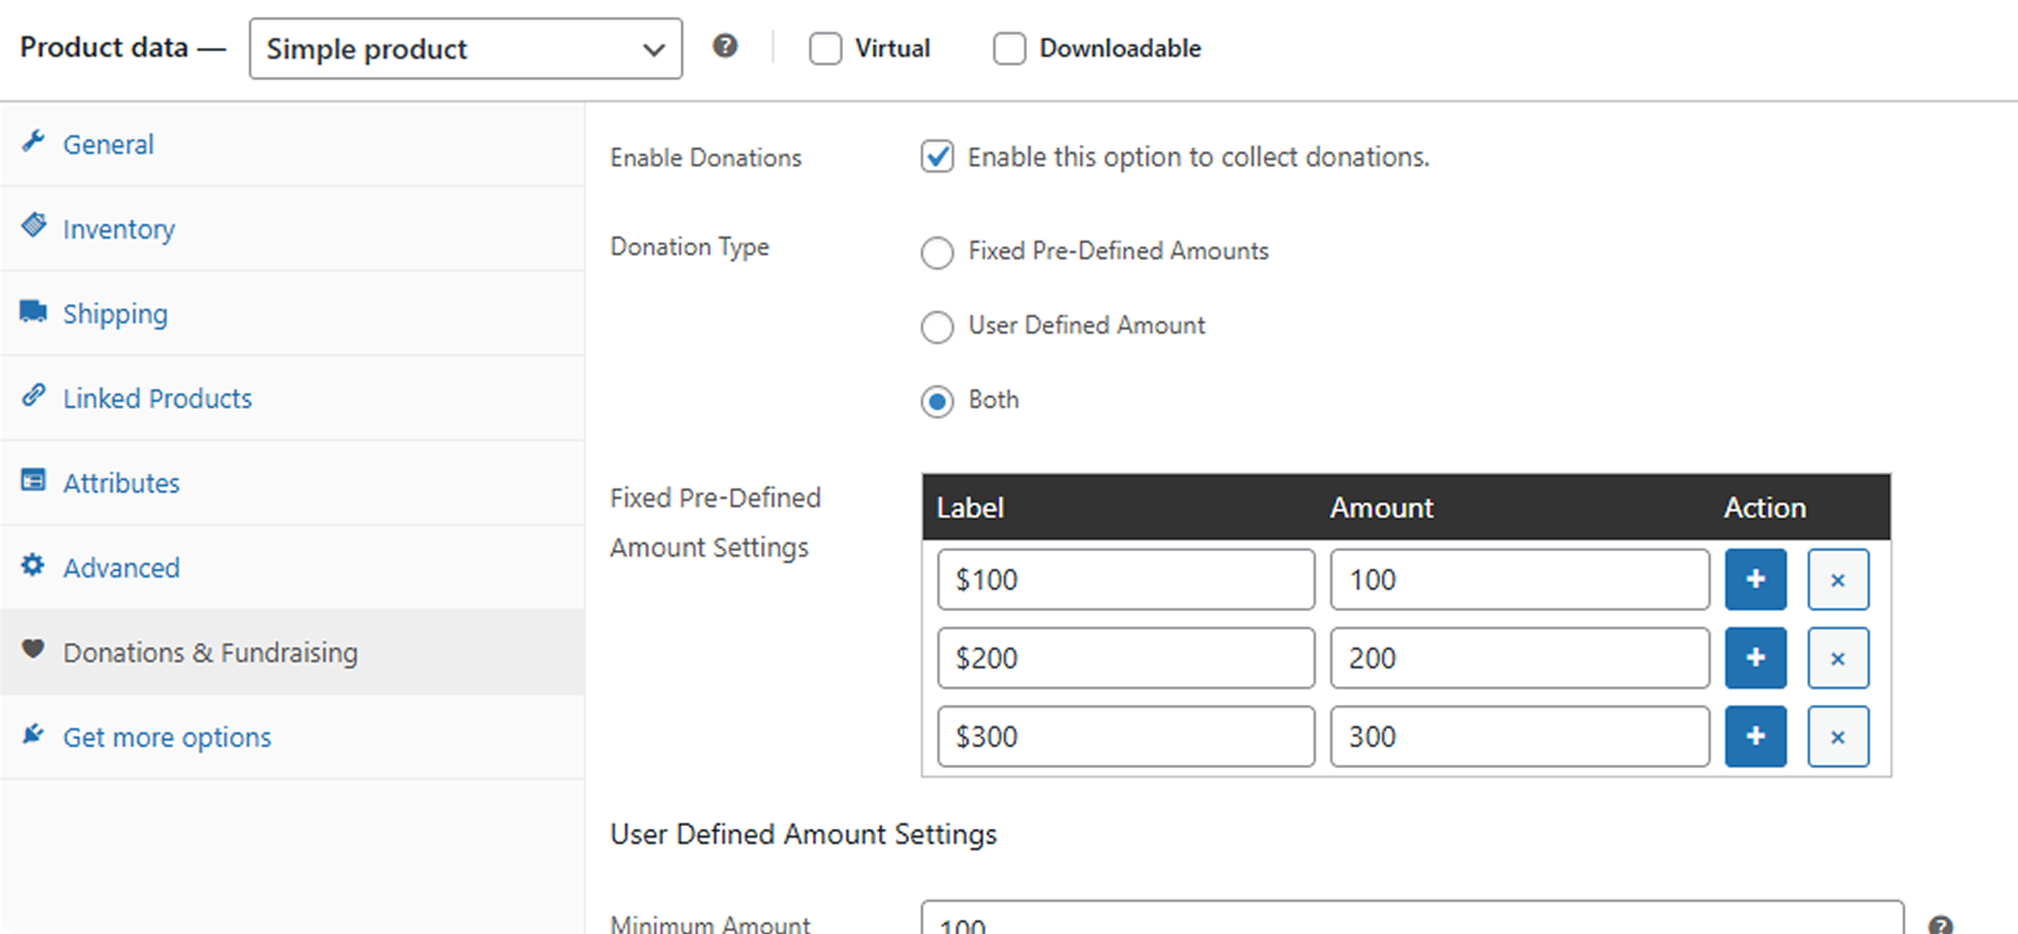Open the Get more options link
Viewport: 2018px width, 934px height.
click(167, 737)
